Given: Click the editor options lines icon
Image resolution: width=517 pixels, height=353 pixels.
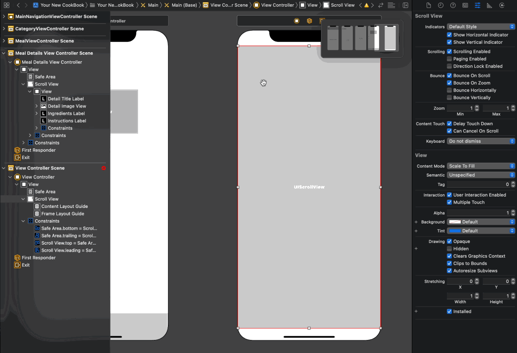Looking at the screenshot, I should 392,5.
